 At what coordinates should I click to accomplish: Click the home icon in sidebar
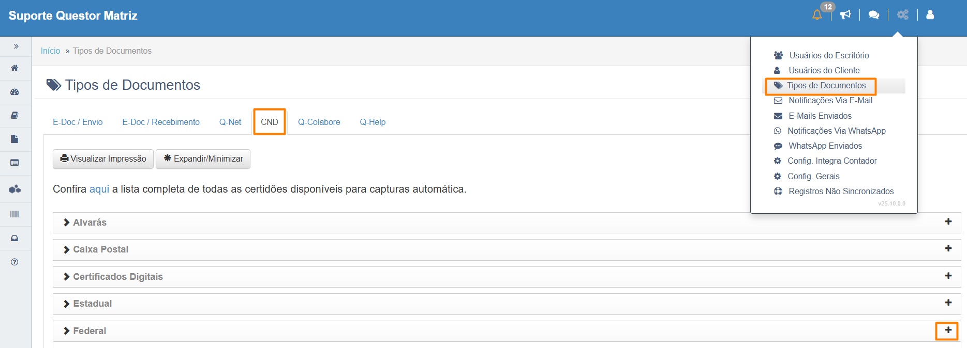tap(14, 68)
